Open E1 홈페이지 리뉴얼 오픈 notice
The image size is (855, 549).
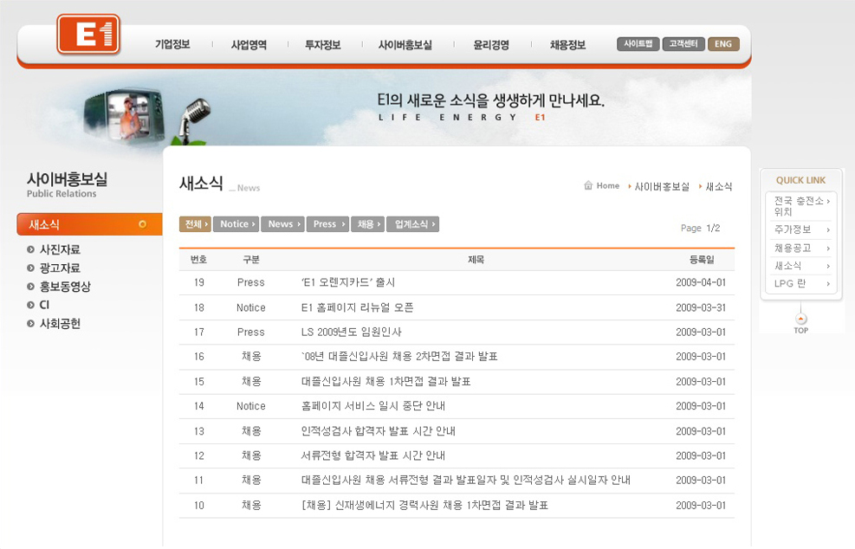357,307
